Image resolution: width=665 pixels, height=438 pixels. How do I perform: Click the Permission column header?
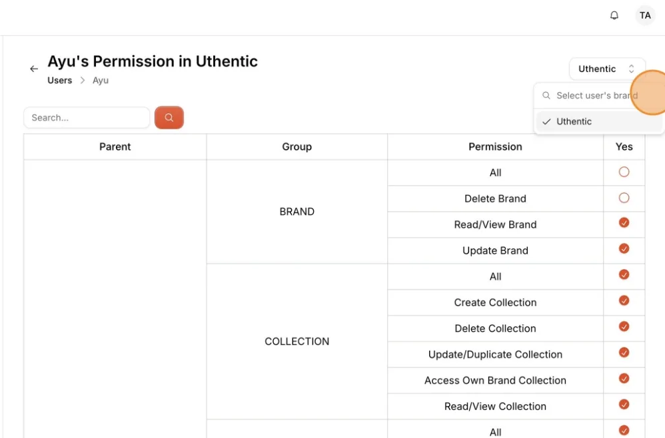pyautogui.click(x=495, y=146)
